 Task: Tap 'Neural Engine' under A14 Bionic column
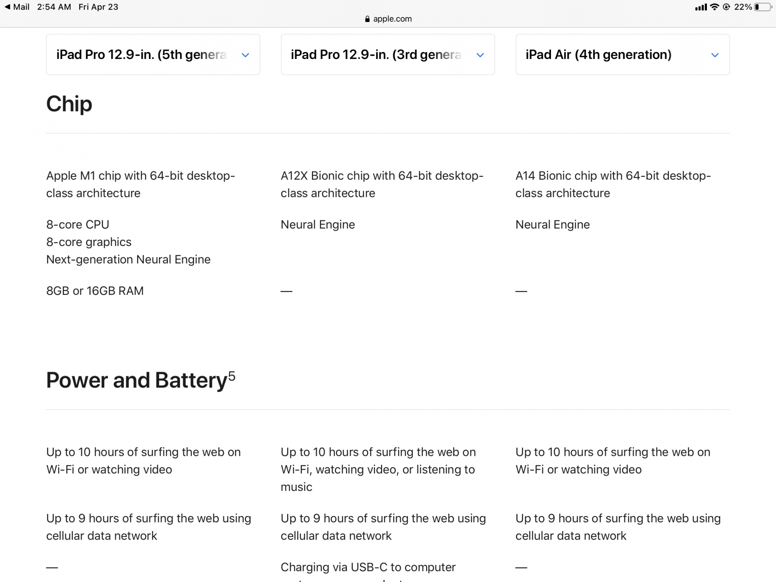(553, 225)
